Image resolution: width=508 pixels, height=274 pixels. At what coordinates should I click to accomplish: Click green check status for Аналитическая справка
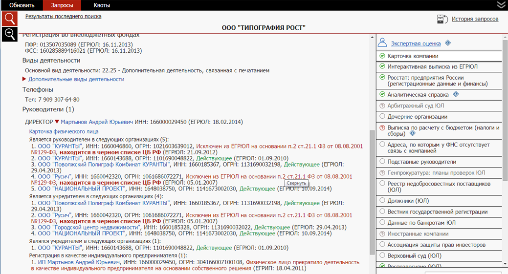pos(382,94)
